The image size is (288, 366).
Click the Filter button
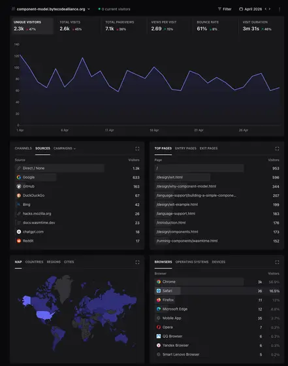[x=225, y=9]
